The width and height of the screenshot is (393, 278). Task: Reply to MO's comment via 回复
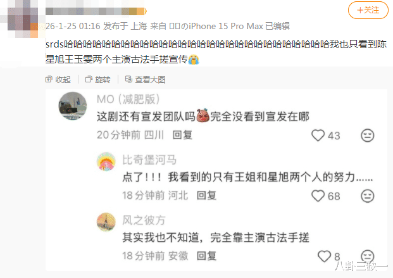coord(182,135)
